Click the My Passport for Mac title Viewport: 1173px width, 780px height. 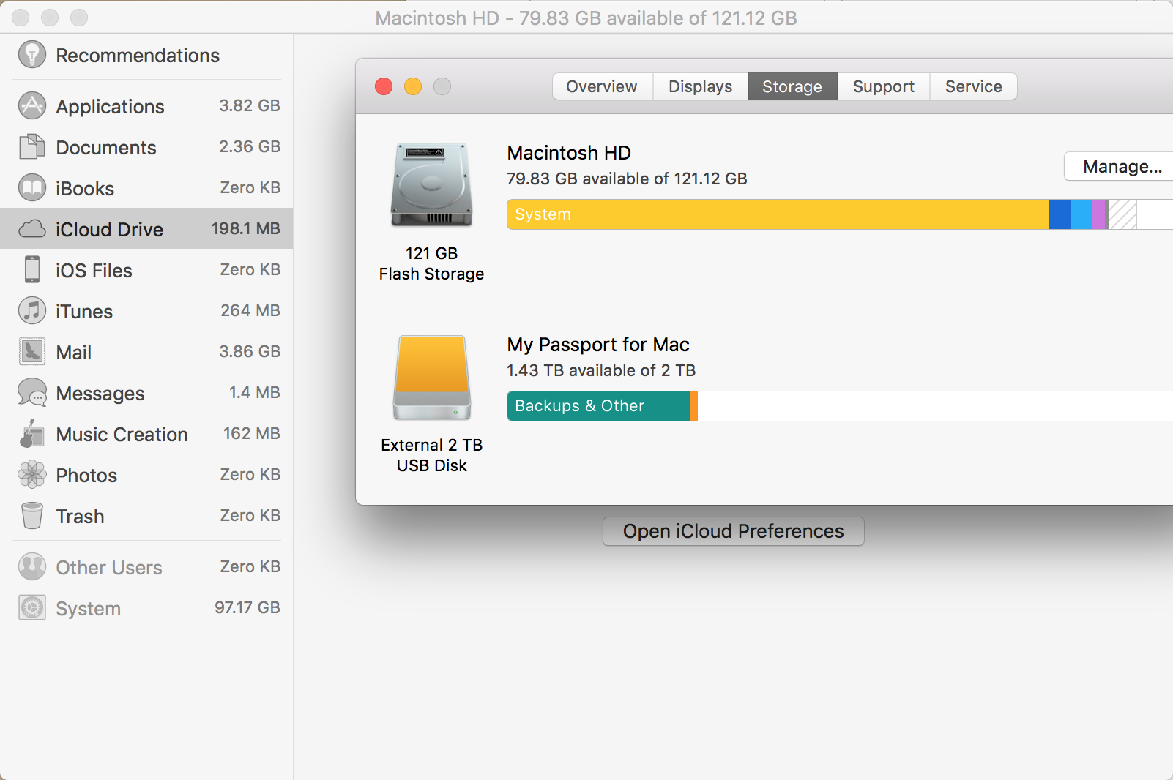598,345
